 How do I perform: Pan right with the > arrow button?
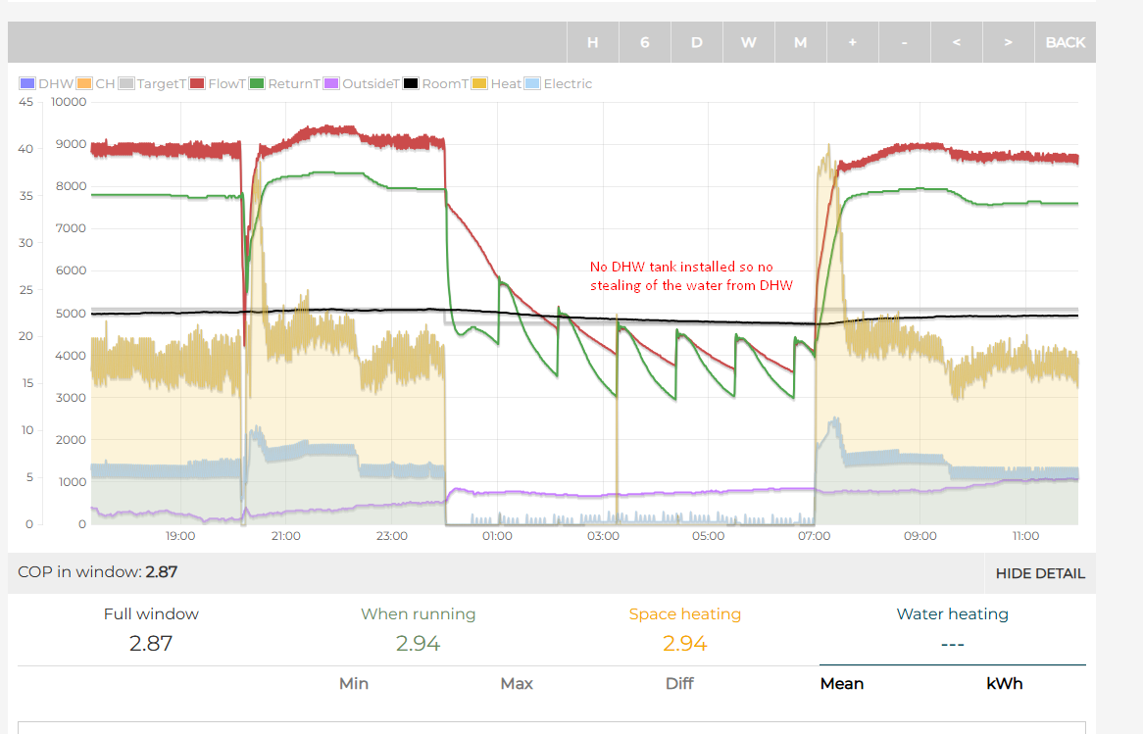pyautogui.click(x=1008, y=42)
